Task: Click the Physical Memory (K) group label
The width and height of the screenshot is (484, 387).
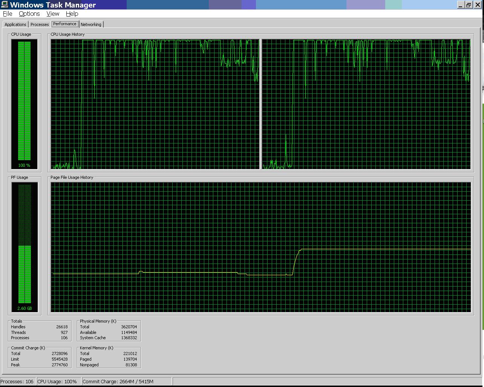Action: [x=98, y=321]
